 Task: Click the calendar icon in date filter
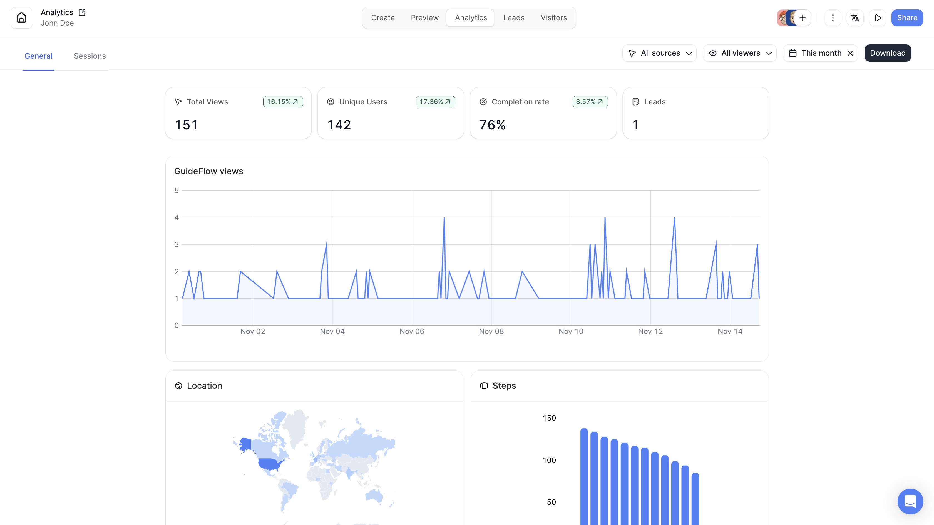793,53
